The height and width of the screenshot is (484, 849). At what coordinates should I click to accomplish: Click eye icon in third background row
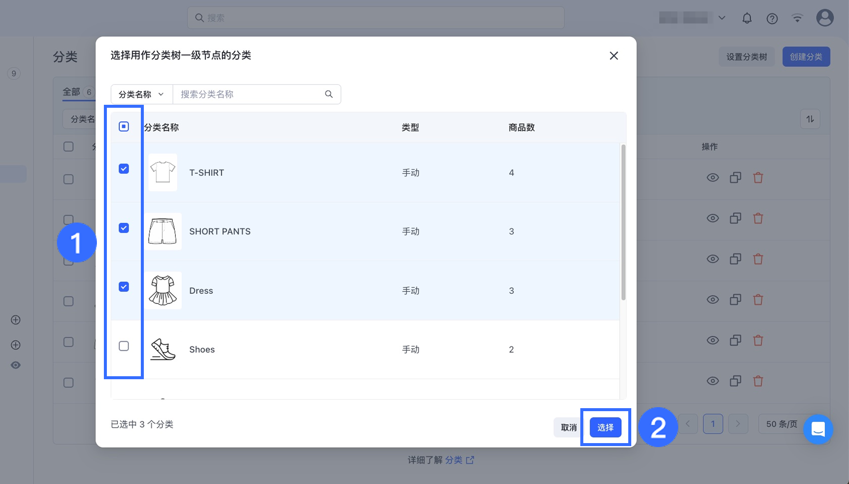(x=713, y=259)
